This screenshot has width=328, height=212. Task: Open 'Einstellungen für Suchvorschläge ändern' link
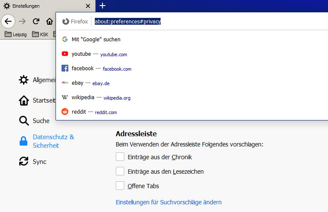coord(169,202)
